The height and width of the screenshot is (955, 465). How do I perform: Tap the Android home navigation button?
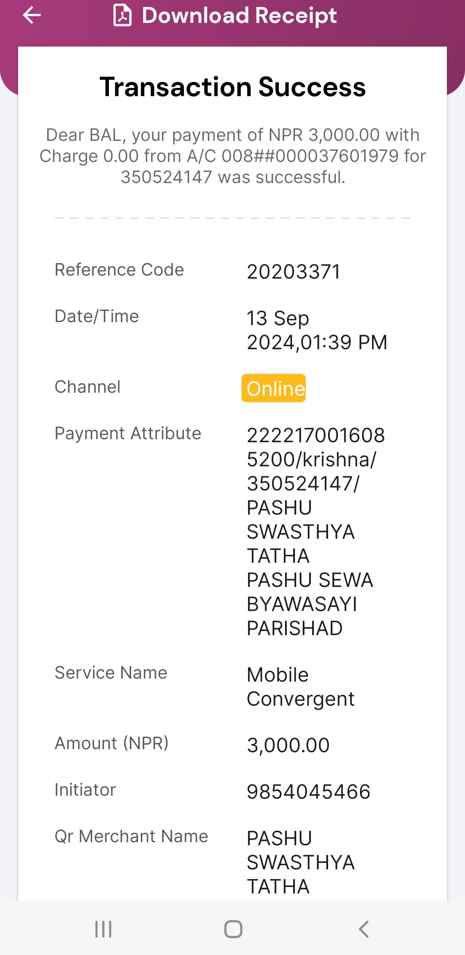click(233, 929)
